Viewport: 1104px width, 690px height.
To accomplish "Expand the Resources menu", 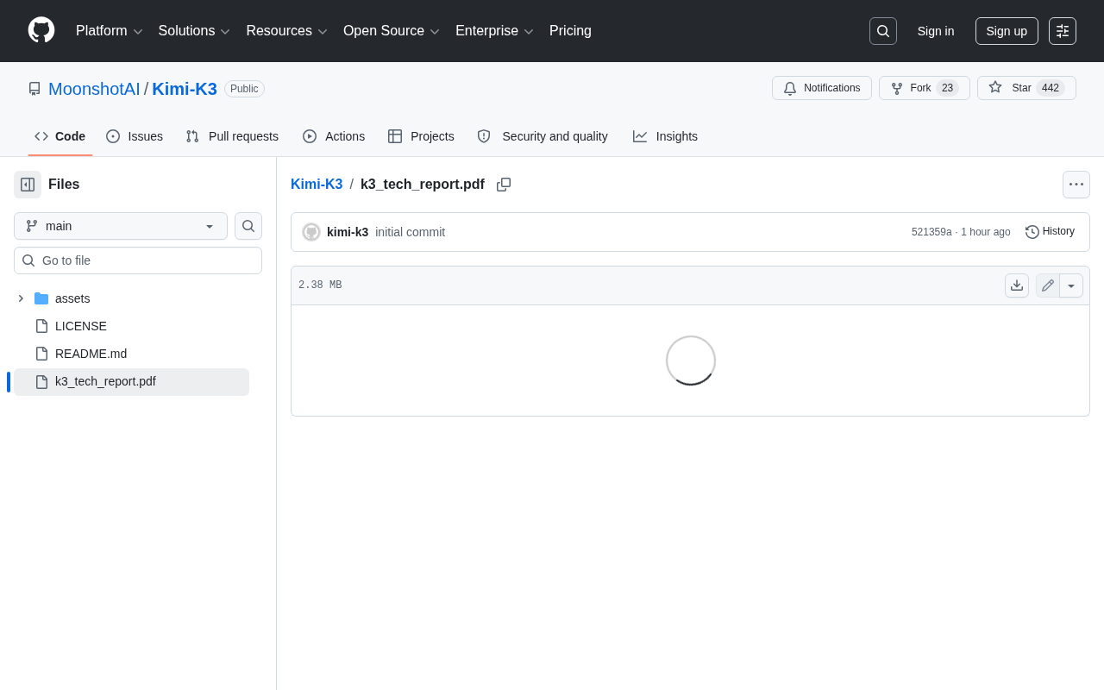I will 286,31.
